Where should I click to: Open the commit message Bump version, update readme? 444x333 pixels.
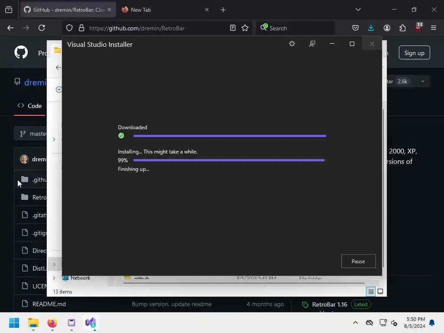(172, 304)
